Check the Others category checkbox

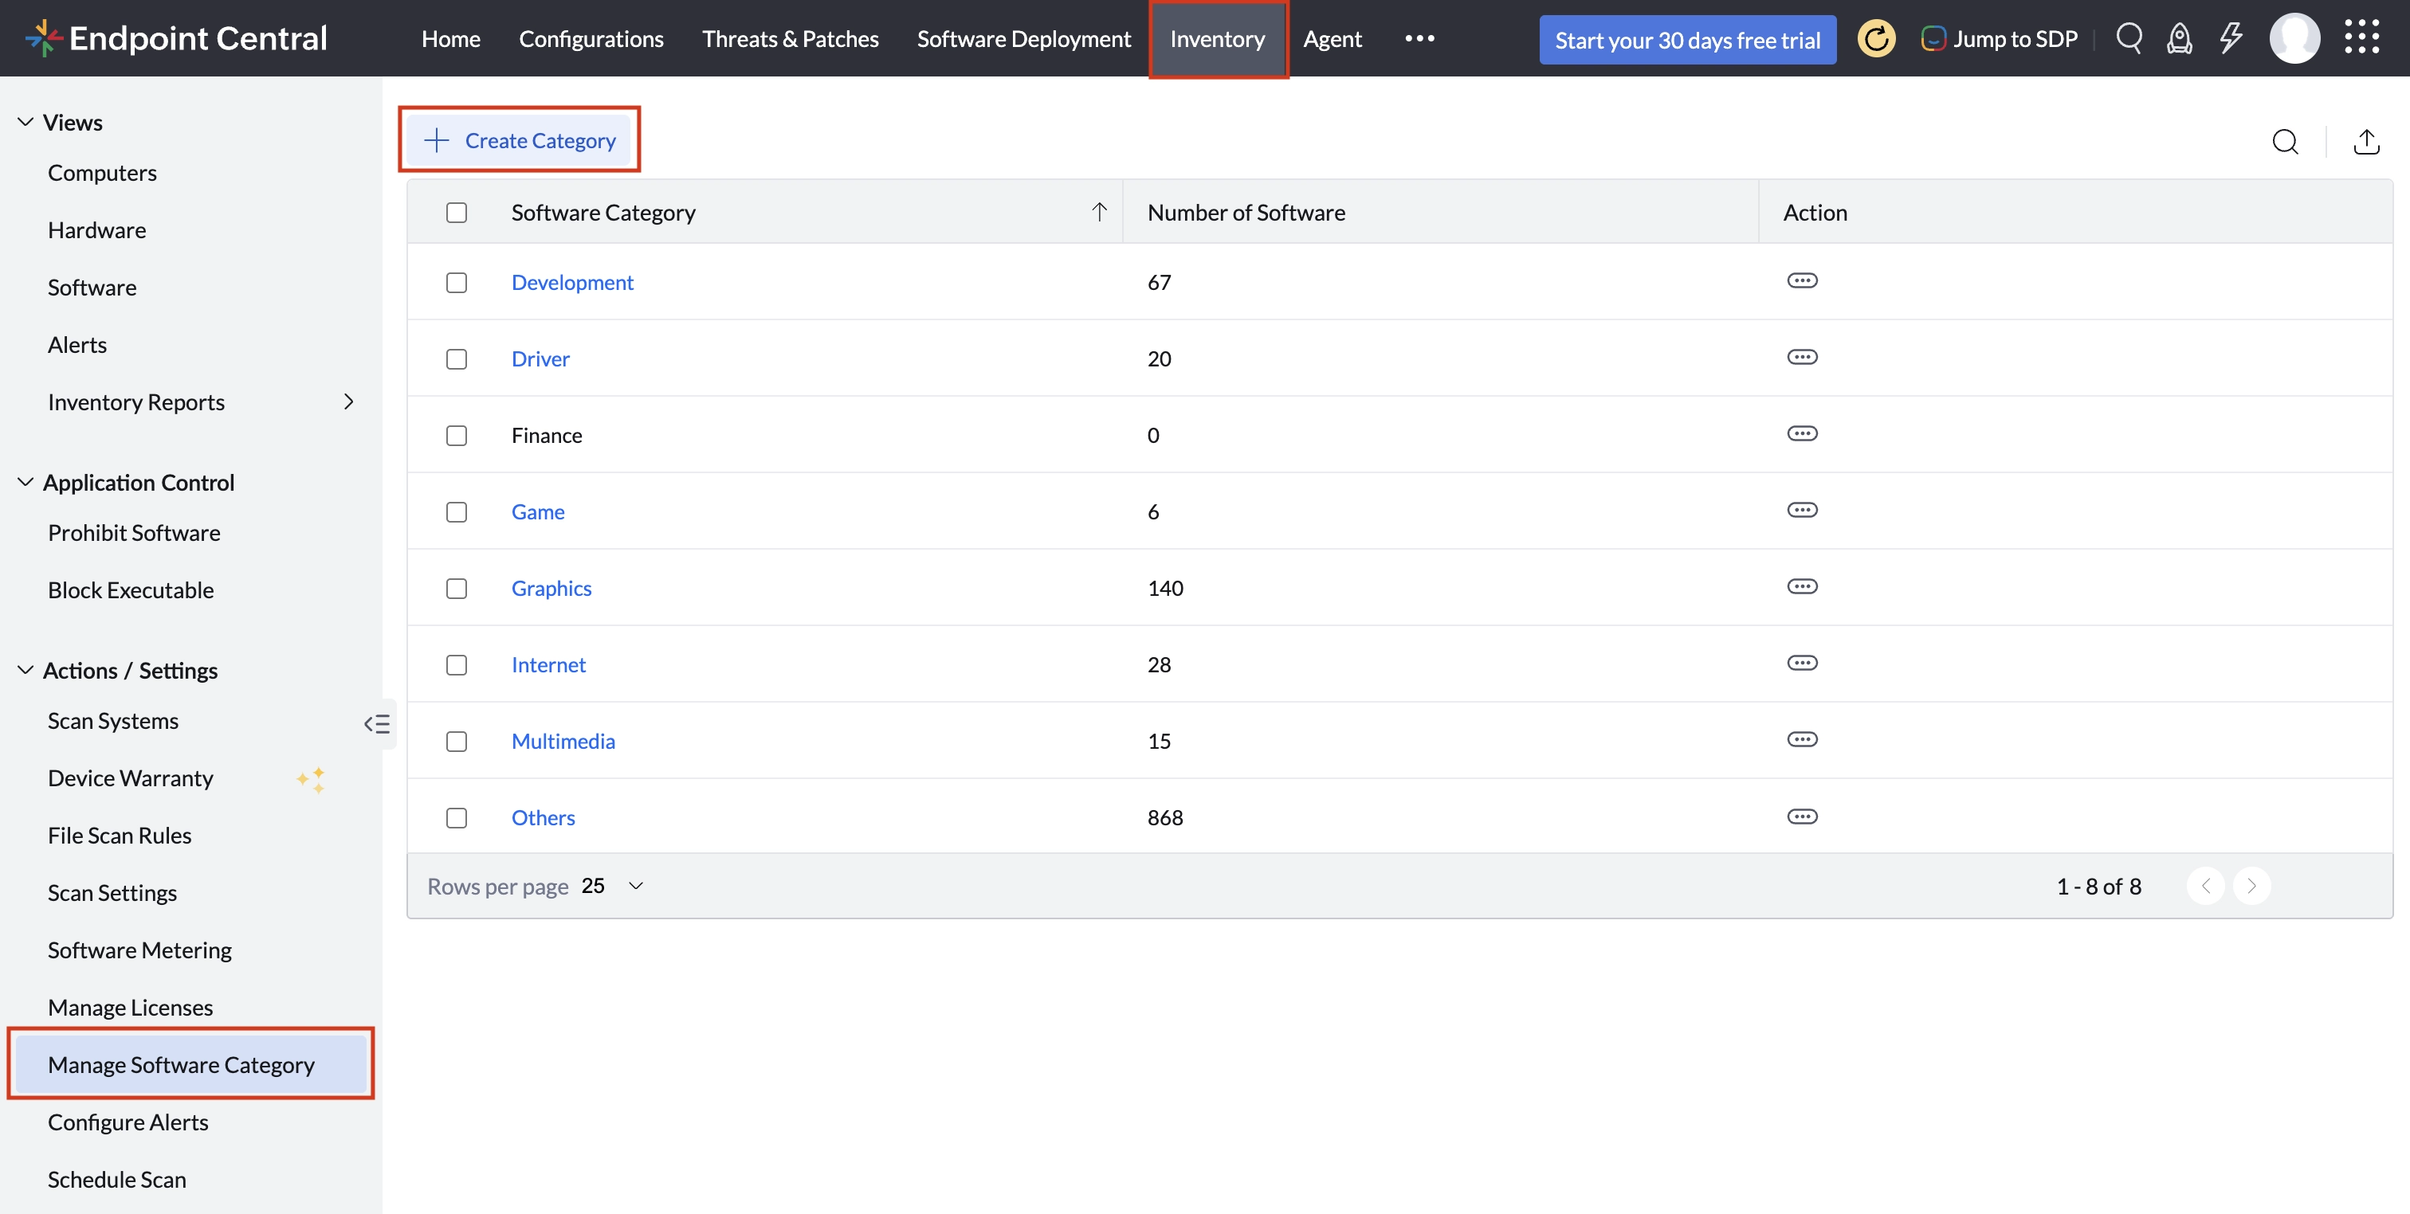pyautogui.click(x=457, y=818)
